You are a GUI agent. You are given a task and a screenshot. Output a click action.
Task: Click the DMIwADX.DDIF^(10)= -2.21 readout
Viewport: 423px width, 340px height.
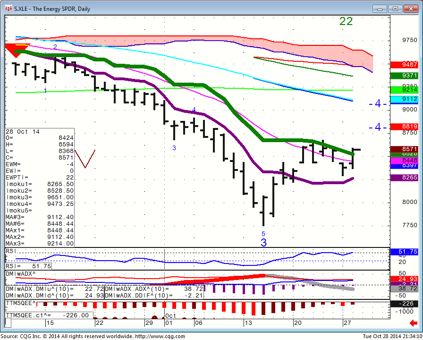[x=154, y=296]
